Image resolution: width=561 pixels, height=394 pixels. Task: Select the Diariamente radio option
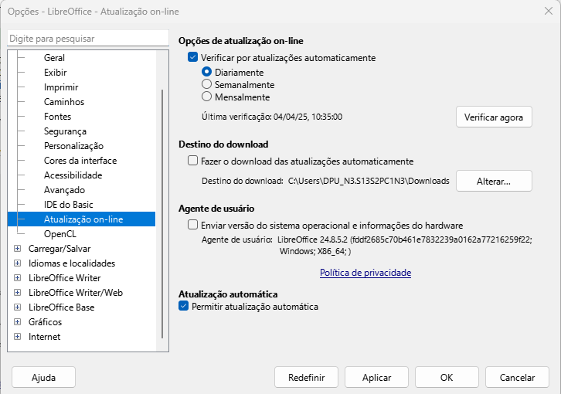(x=206, y=72)
